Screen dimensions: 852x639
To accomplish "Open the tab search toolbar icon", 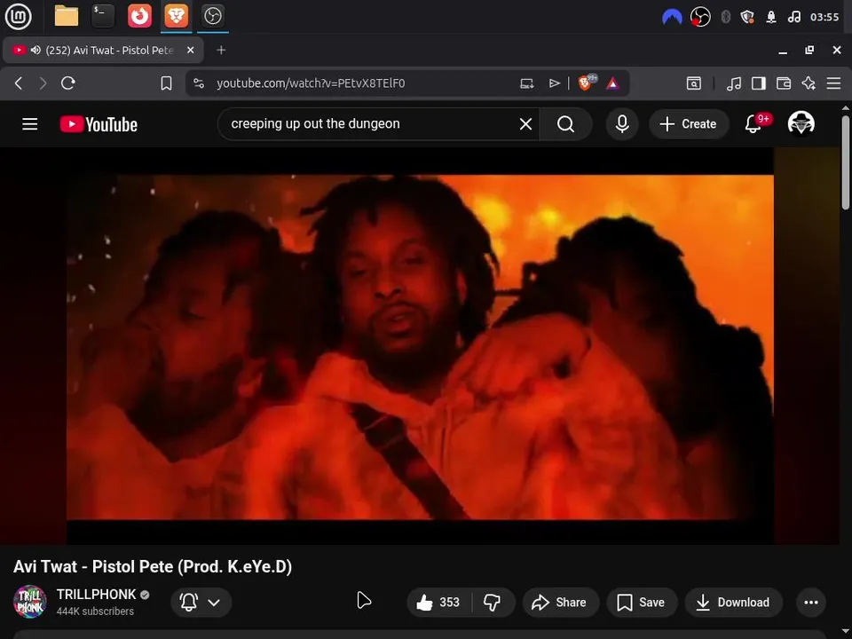I will point(694,83).
